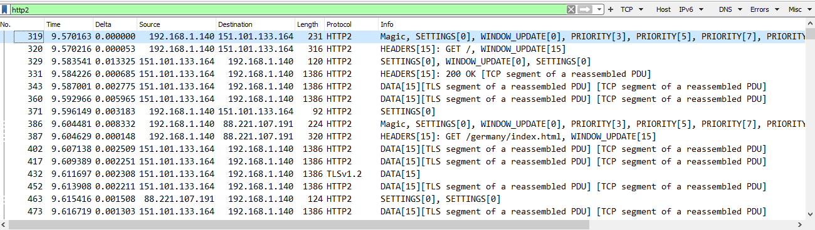The height and width of the screenshot is (230, 815).
Task: Select packet number 417
Action: tap(36, 161)
